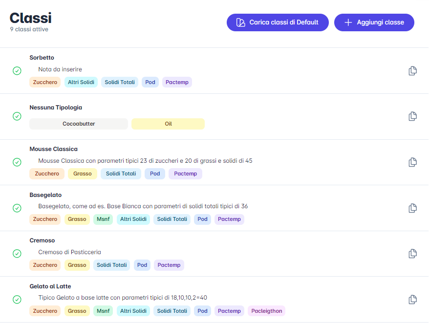Select the Pactemp tag in Mousse Classica
The height and width of the screenshot is (326, 429).
tap(185, 174)
